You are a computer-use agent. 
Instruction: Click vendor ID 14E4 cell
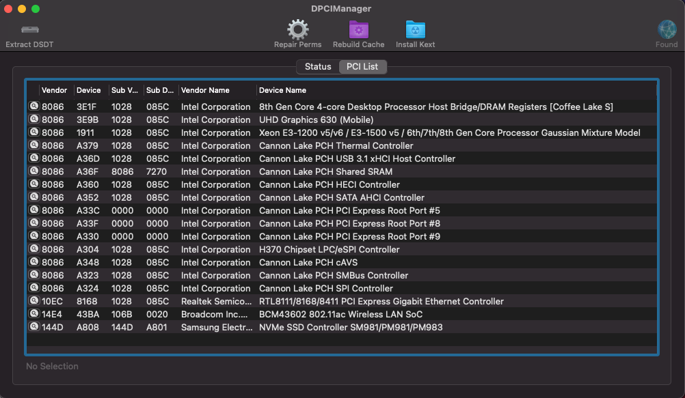tap(51, 314)
